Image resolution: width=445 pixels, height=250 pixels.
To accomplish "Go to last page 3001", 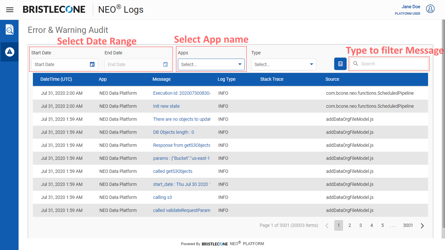I will (408, 226).
